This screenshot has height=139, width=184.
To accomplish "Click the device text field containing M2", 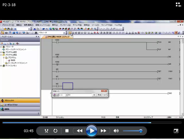I will coord(80,95).
